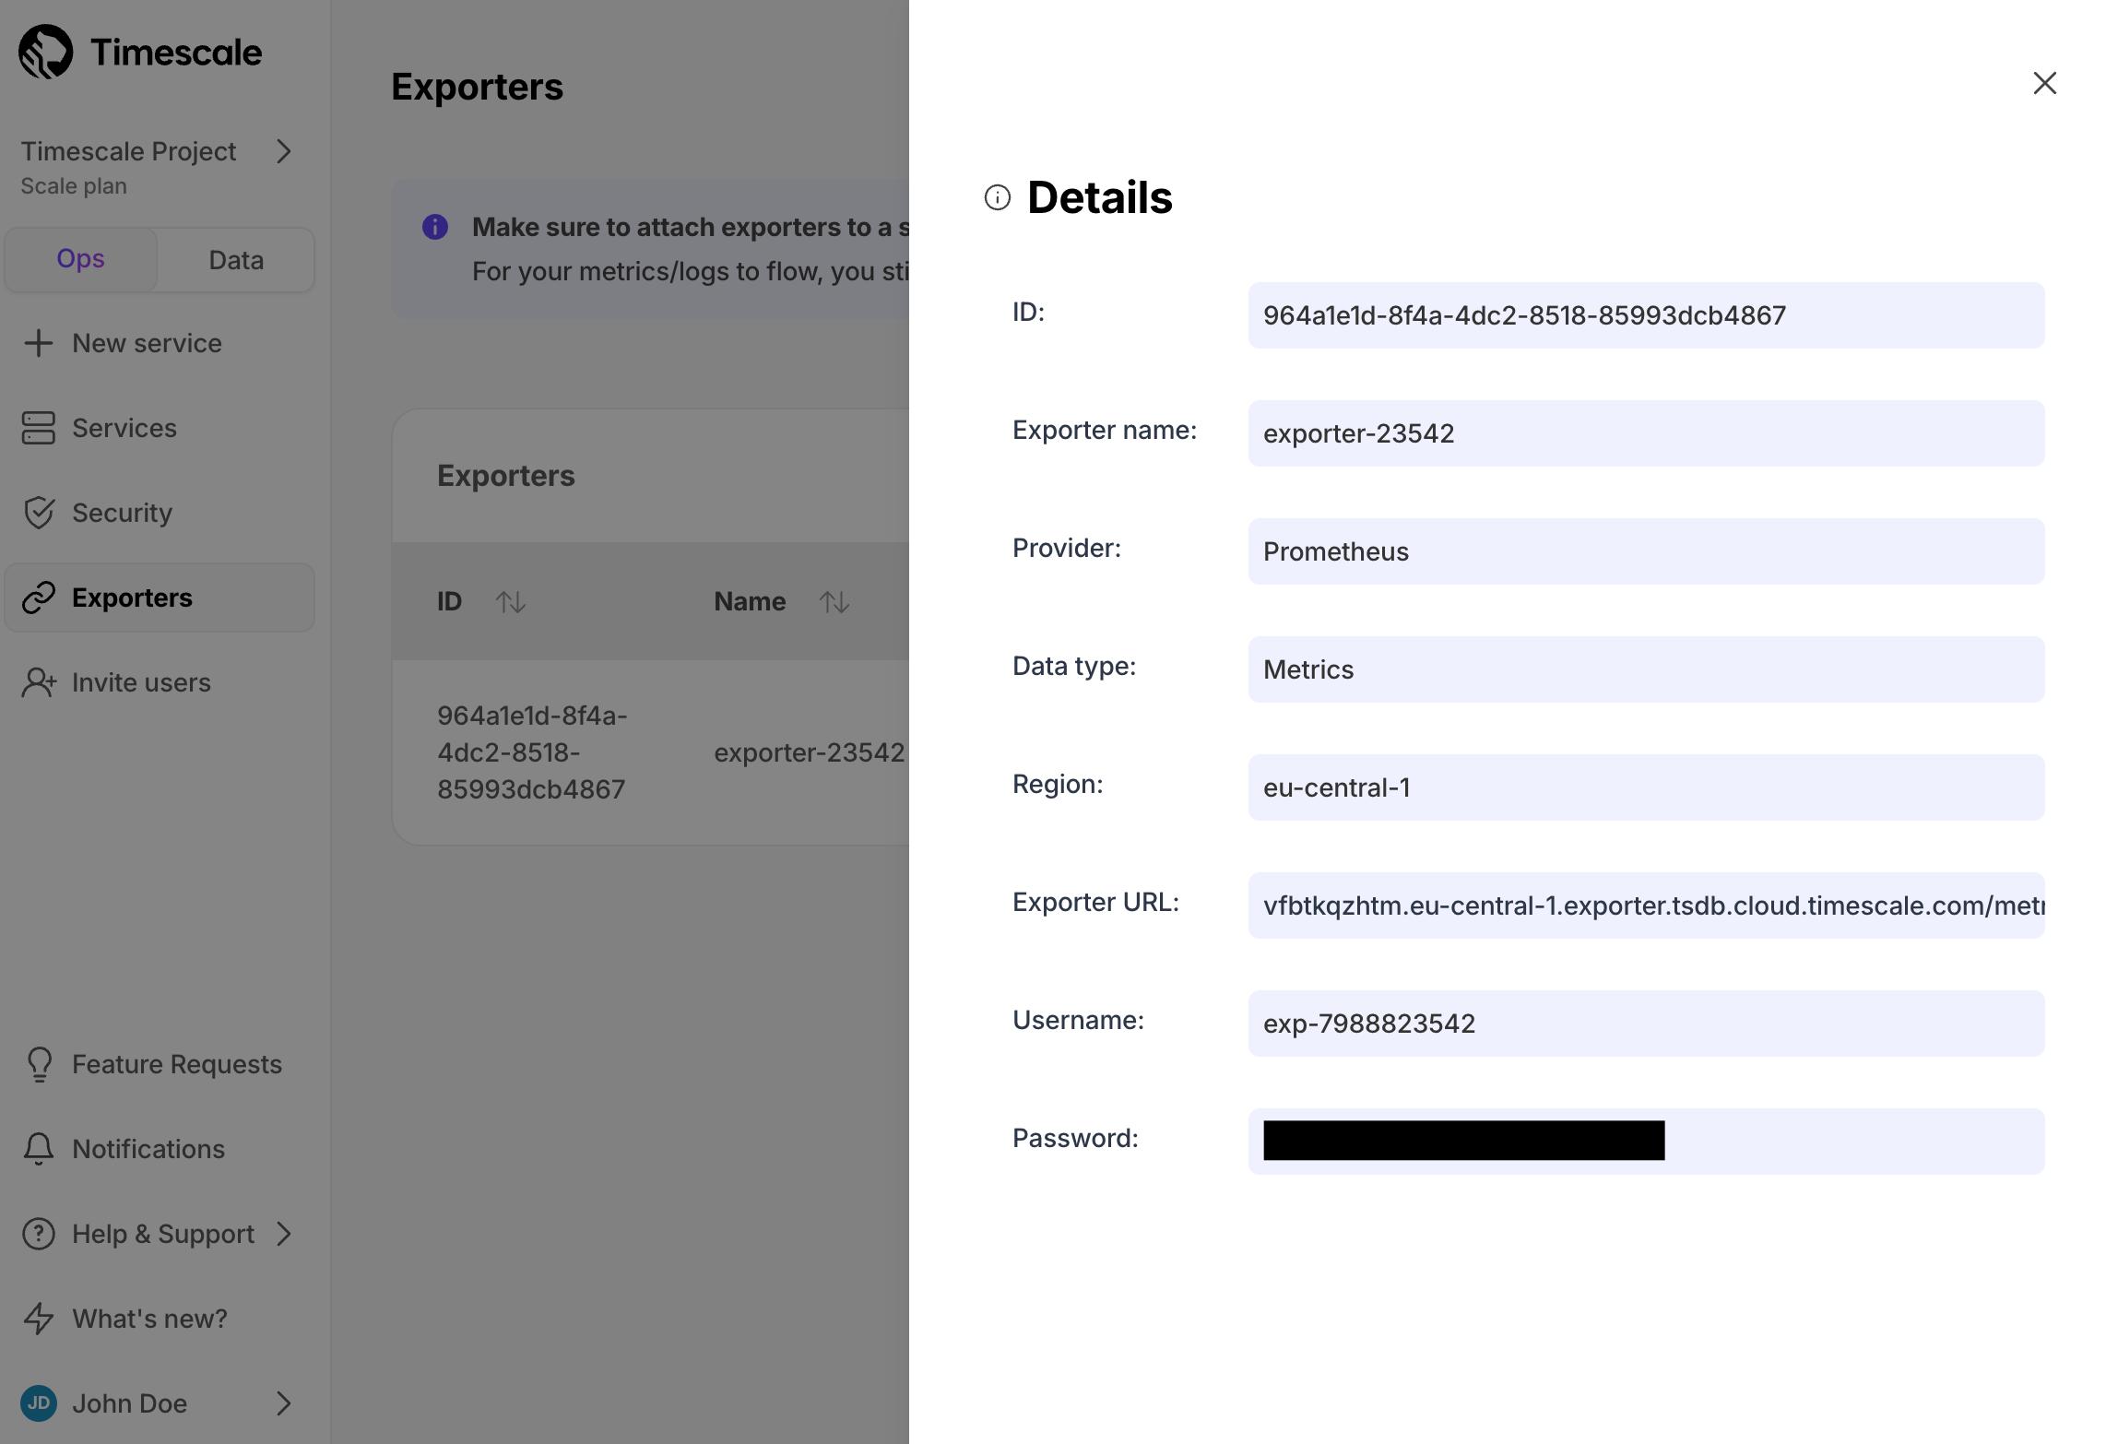Screen dimensions: 2106x1444
Task: Select Exporters in the sidebar
Action: coord(159,598)
